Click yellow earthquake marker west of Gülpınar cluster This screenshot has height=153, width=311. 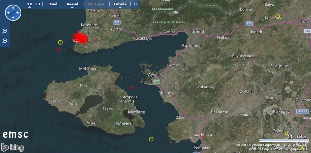(x=60, y=42)
